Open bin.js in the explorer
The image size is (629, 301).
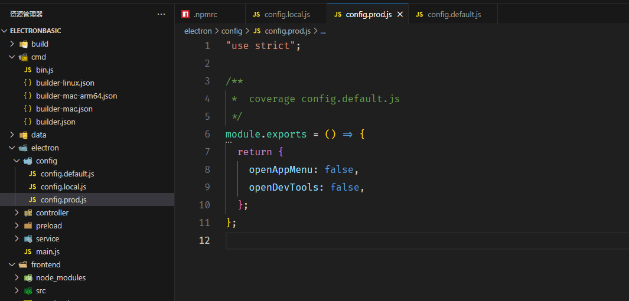click(44, 70)
